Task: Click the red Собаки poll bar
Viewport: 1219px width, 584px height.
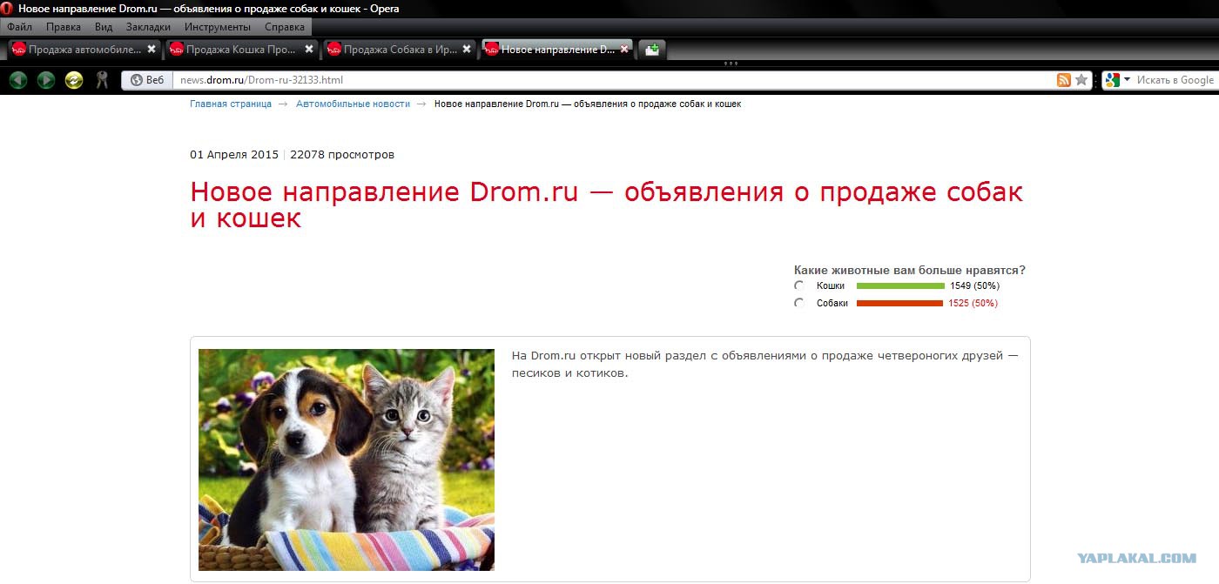Action: 899,303
